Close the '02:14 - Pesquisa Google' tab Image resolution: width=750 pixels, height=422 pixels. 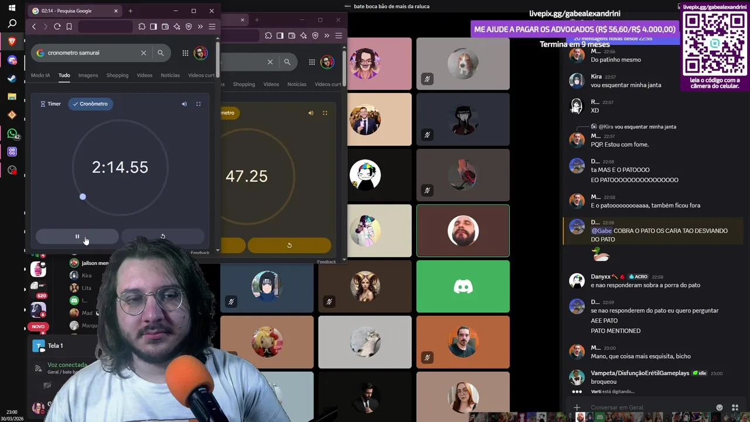(x=116, y=11)
